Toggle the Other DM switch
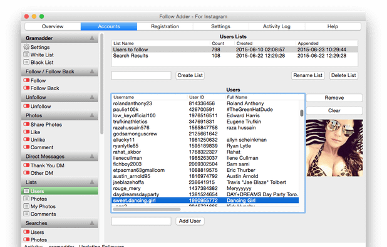The width and height of the screenshot is (387, 247). click(x=26, y=172)
